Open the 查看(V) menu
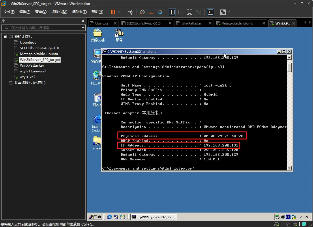313x227 pixels. (41, 12)
